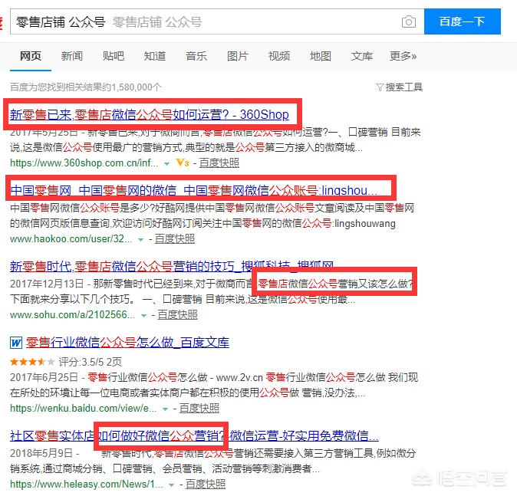Open the 贴吧 tab
The image size is (517, 496).
(x=113, y=56)
